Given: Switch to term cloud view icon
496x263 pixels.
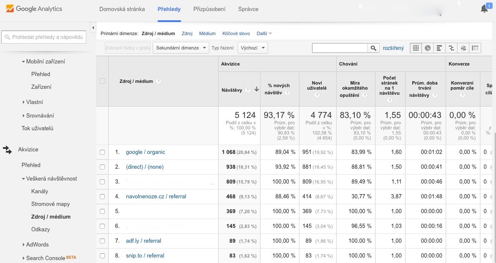Looking at the screenshot, I should click(x=463, y=48).
